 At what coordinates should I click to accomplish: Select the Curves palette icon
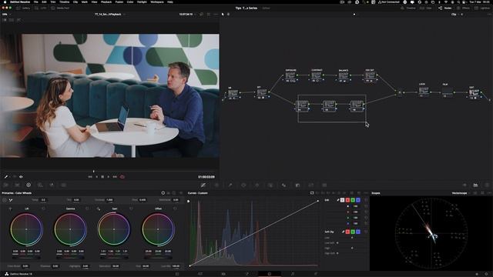pos(203,185)
